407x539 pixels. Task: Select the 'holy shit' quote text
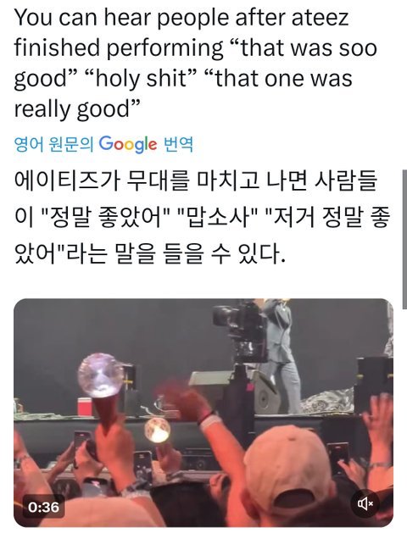pyautogui.click(x=142, y=78)
